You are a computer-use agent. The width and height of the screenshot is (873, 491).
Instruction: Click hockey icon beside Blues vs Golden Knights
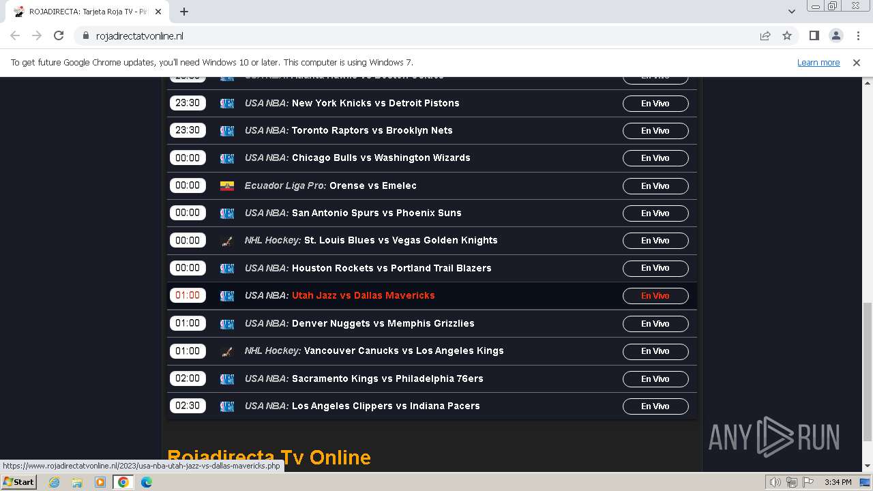click(227, 241)
